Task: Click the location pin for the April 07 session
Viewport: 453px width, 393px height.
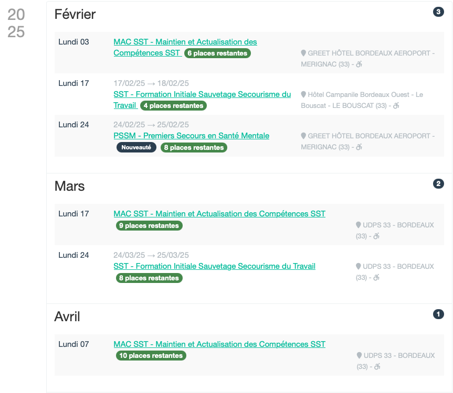Action: [359, 355]
